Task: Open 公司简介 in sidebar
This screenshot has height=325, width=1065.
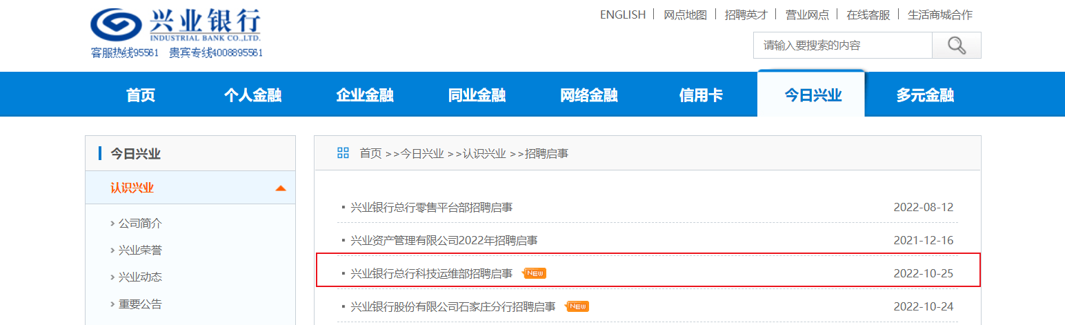Action: [140, 224]
